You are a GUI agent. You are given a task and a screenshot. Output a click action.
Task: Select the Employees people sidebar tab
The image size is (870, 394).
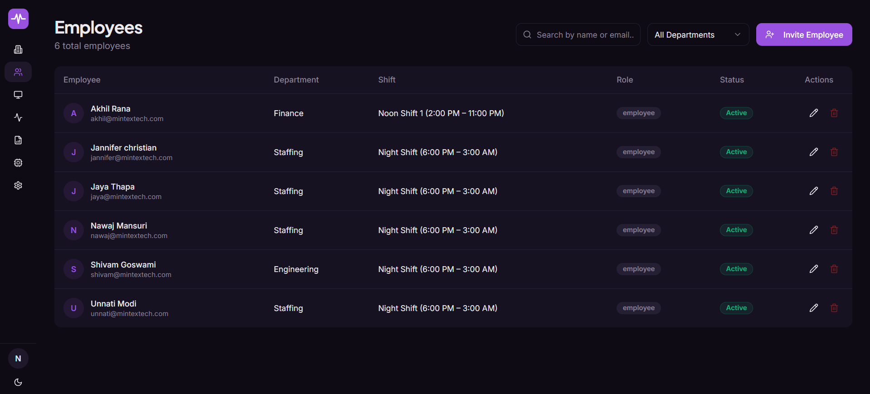point(18,72)
